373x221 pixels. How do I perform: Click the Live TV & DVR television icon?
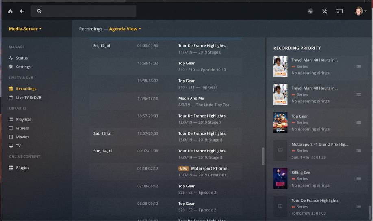(x=11, y=97)
